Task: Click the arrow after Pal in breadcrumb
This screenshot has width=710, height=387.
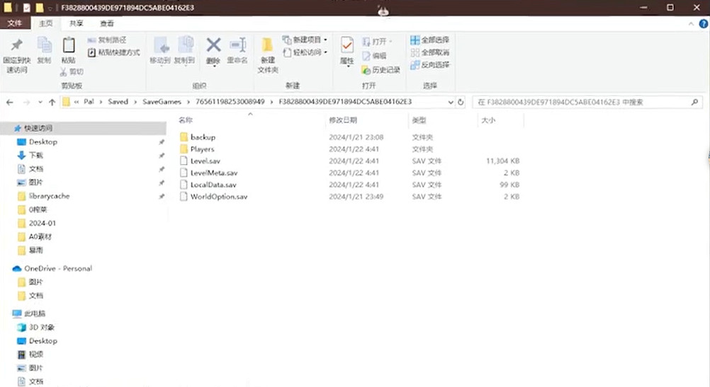Action: [101, 102]
